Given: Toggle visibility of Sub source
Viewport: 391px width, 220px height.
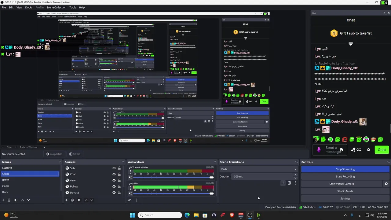Looking at the screenshot, I should (x=114, y=168).
